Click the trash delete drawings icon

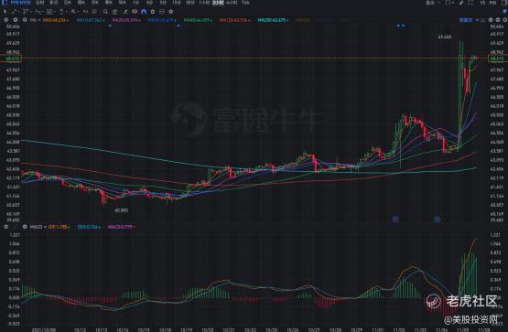click(153, 12)
